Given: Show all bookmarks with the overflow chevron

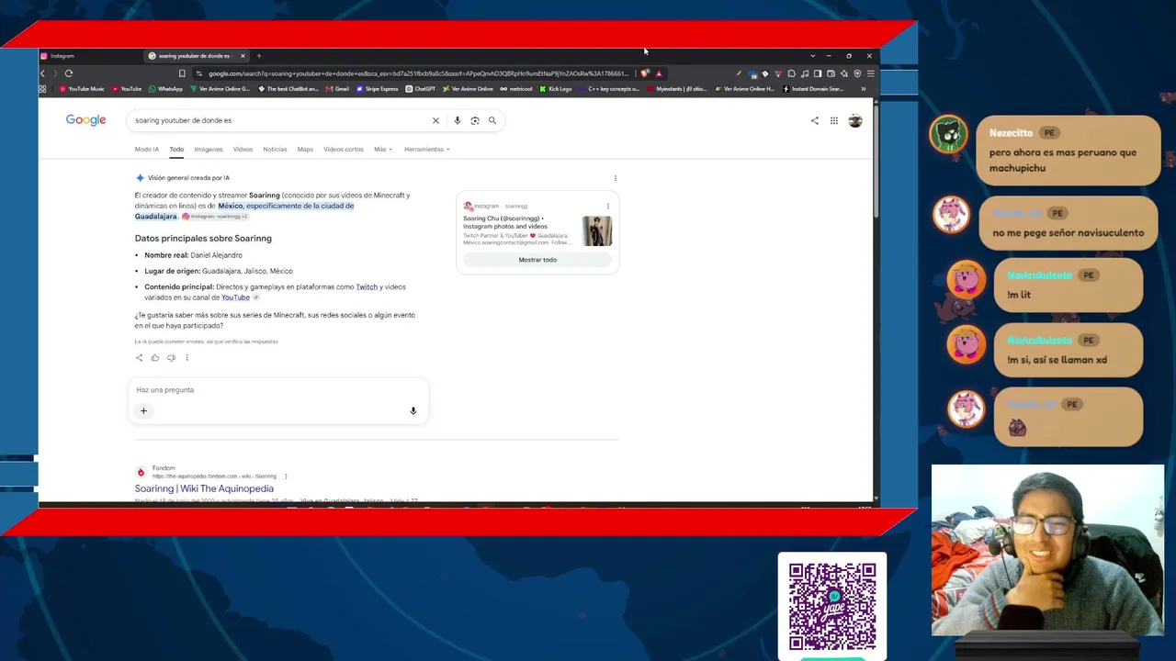Looking at the screenshot, I should coord(863,89).
